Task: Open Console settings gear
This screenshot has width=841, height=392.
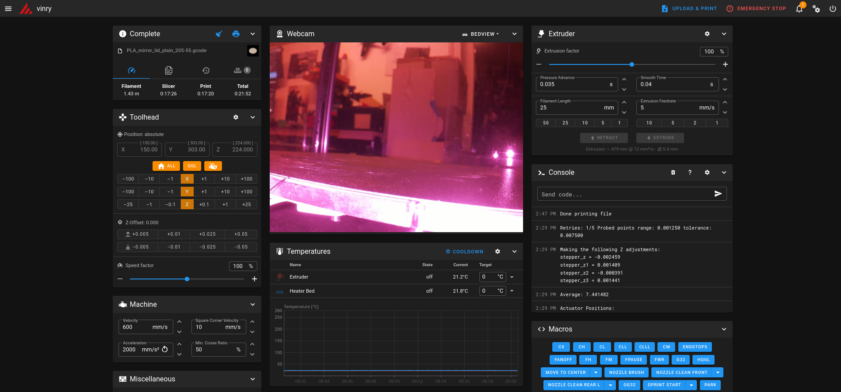Action: pos(707,173)
